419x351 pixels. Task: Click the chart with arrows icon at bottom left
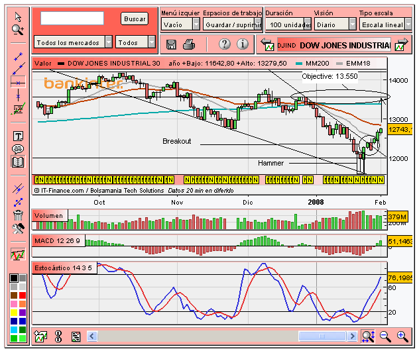pyautogui.click(x=40, y=336)
